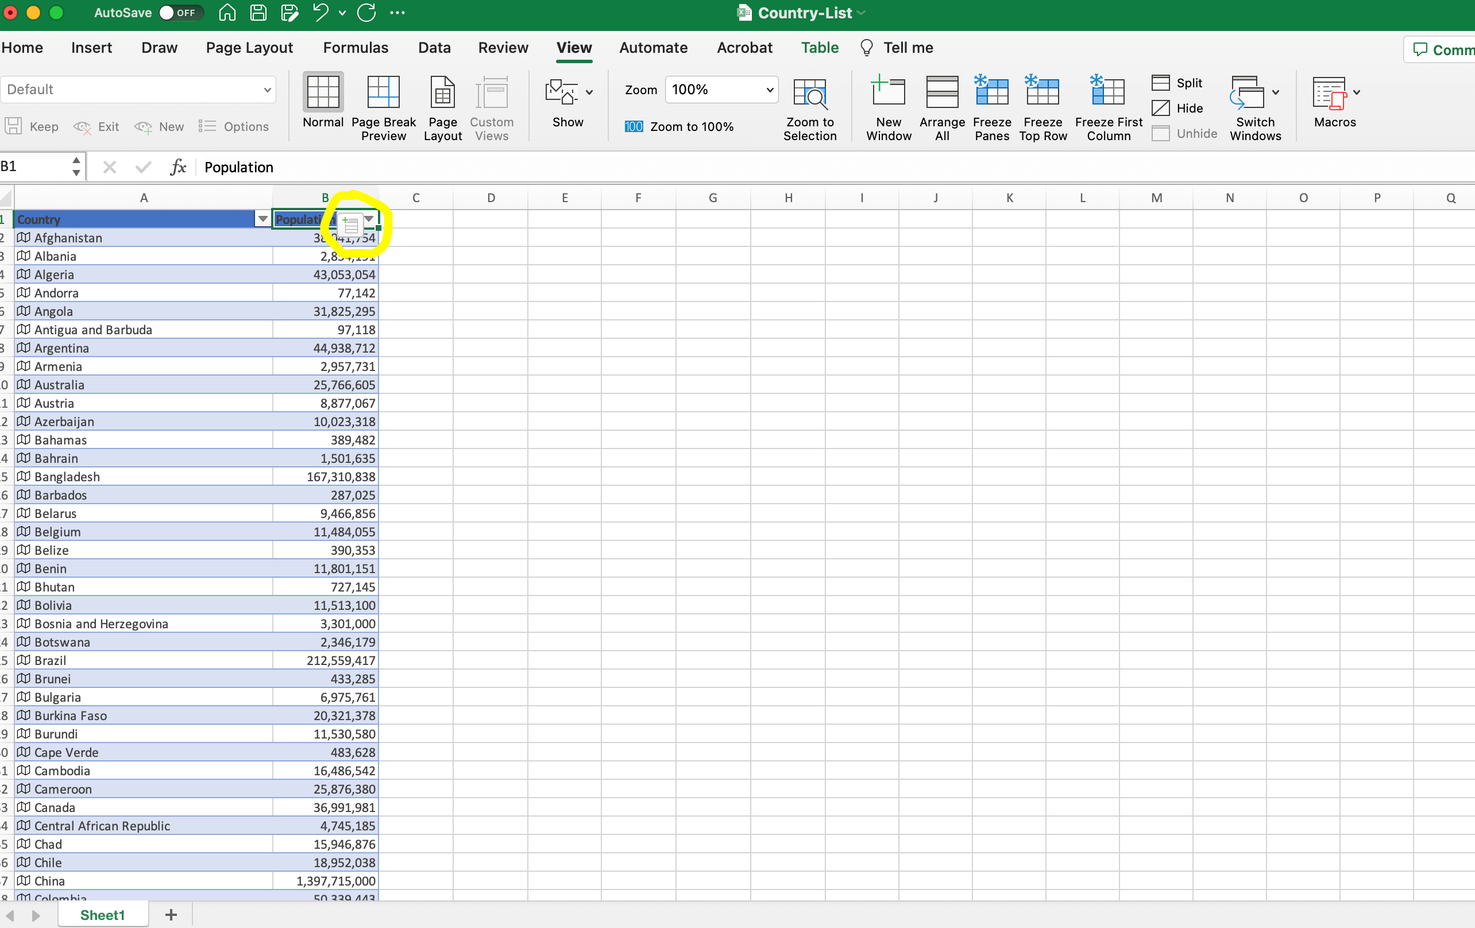Image resolution: width=1475 pixels, height=928 pixels.
Task: Create a New sheet view
Action: 159,126
